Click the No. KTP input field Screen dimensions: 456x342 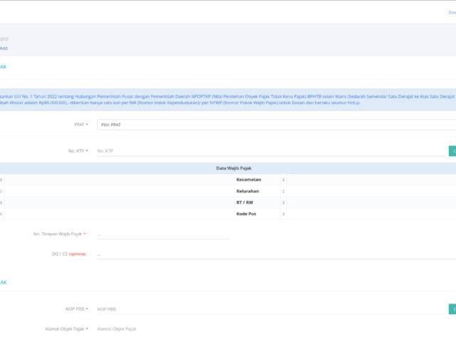click(271, 151)
